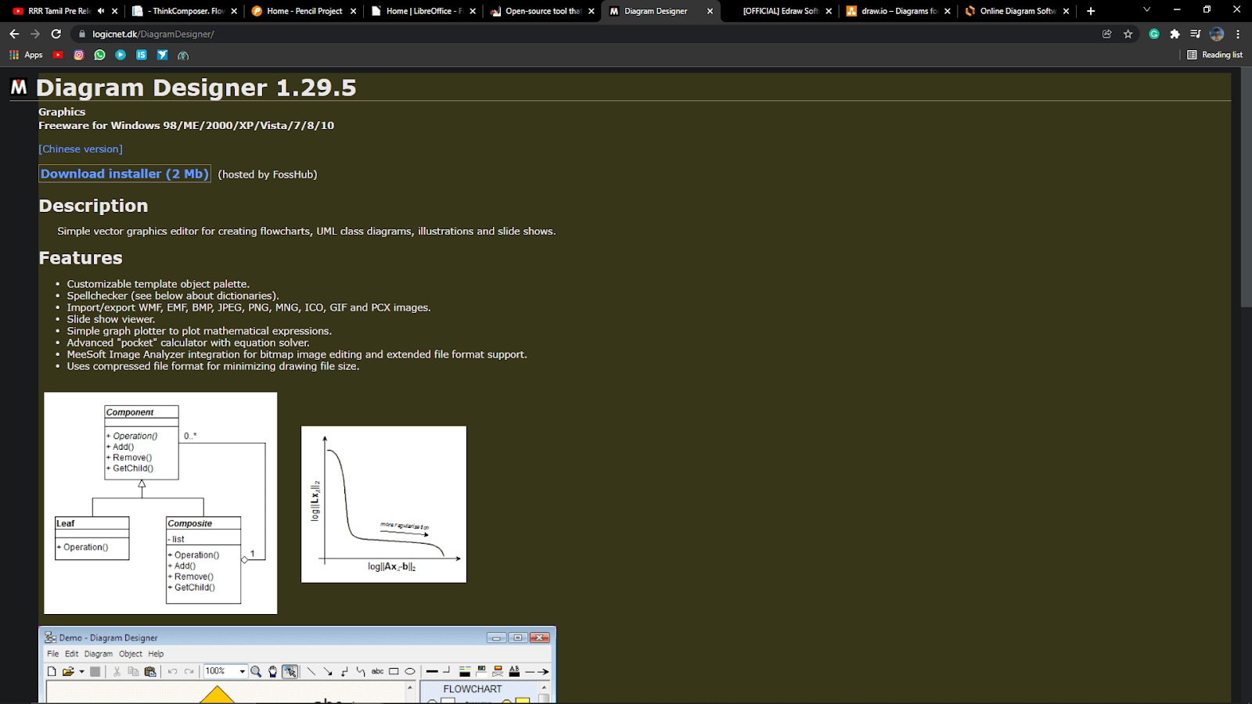The image size is (1252, 704).
Task: Open the blue Y-logo bookmark
Action: (x=162, y=55)
